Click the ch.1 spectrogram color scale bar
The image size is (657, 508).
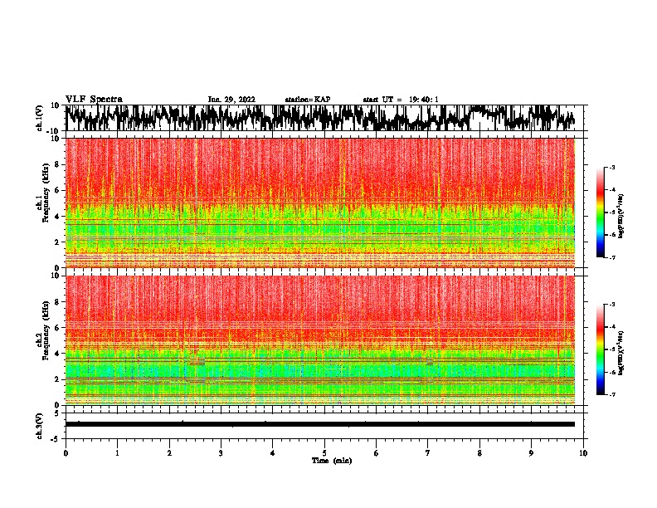pos(600,212)
